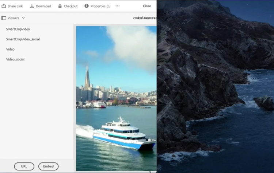Click the info circle icon beside Properties
Viewport: 274px width, 173px height.
[87, 6]
